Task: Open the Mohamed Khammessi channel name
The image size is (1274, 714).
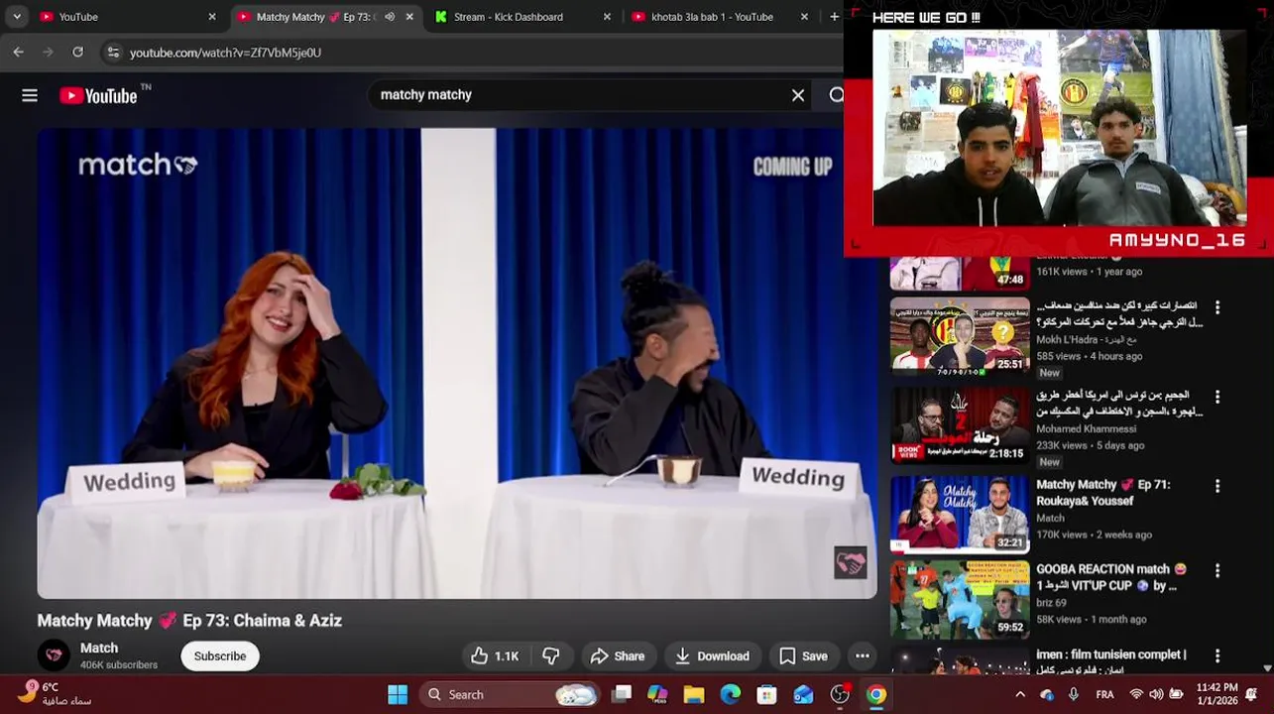Action: point(1086,429)
